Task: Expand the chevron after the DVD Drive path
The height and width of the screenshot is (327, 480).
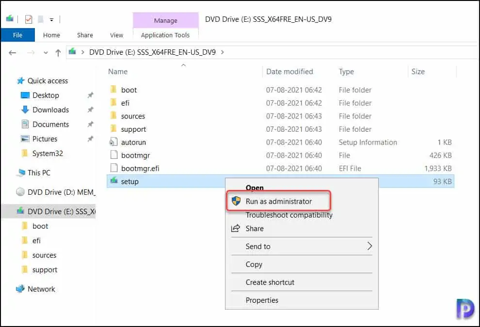Action: [222, 52]
